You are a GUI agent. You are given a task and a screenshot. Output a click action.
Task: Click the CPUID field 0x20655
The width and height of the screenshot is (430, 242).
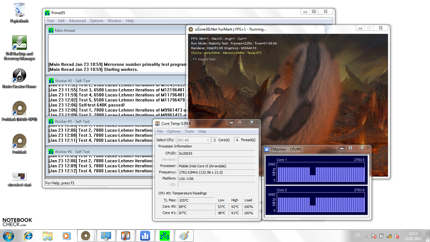pyautogui.click(x=216, y=153)
